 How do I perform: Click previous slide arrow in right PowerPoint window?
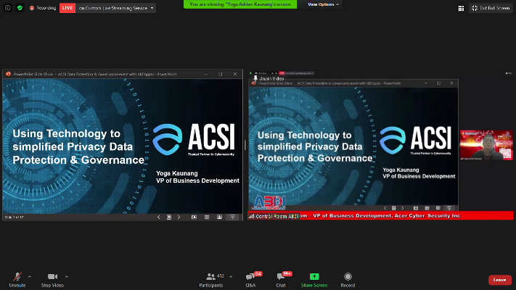click(385, 208)
